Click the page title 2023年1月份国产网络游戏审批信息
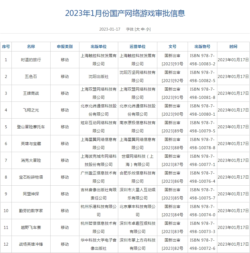250x253 pixels. point(125,13)
